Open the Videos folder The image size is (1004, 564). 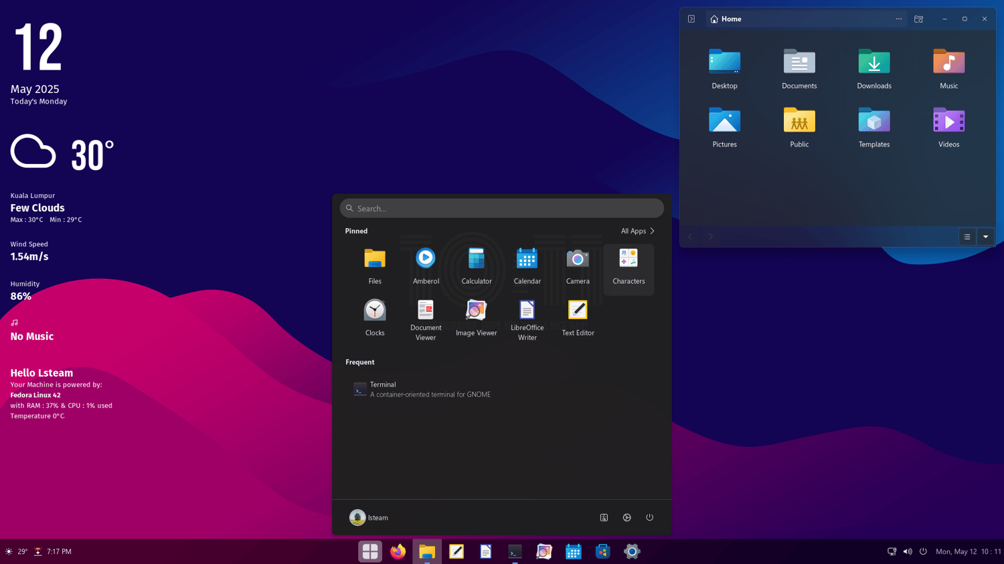pos(949,127)
